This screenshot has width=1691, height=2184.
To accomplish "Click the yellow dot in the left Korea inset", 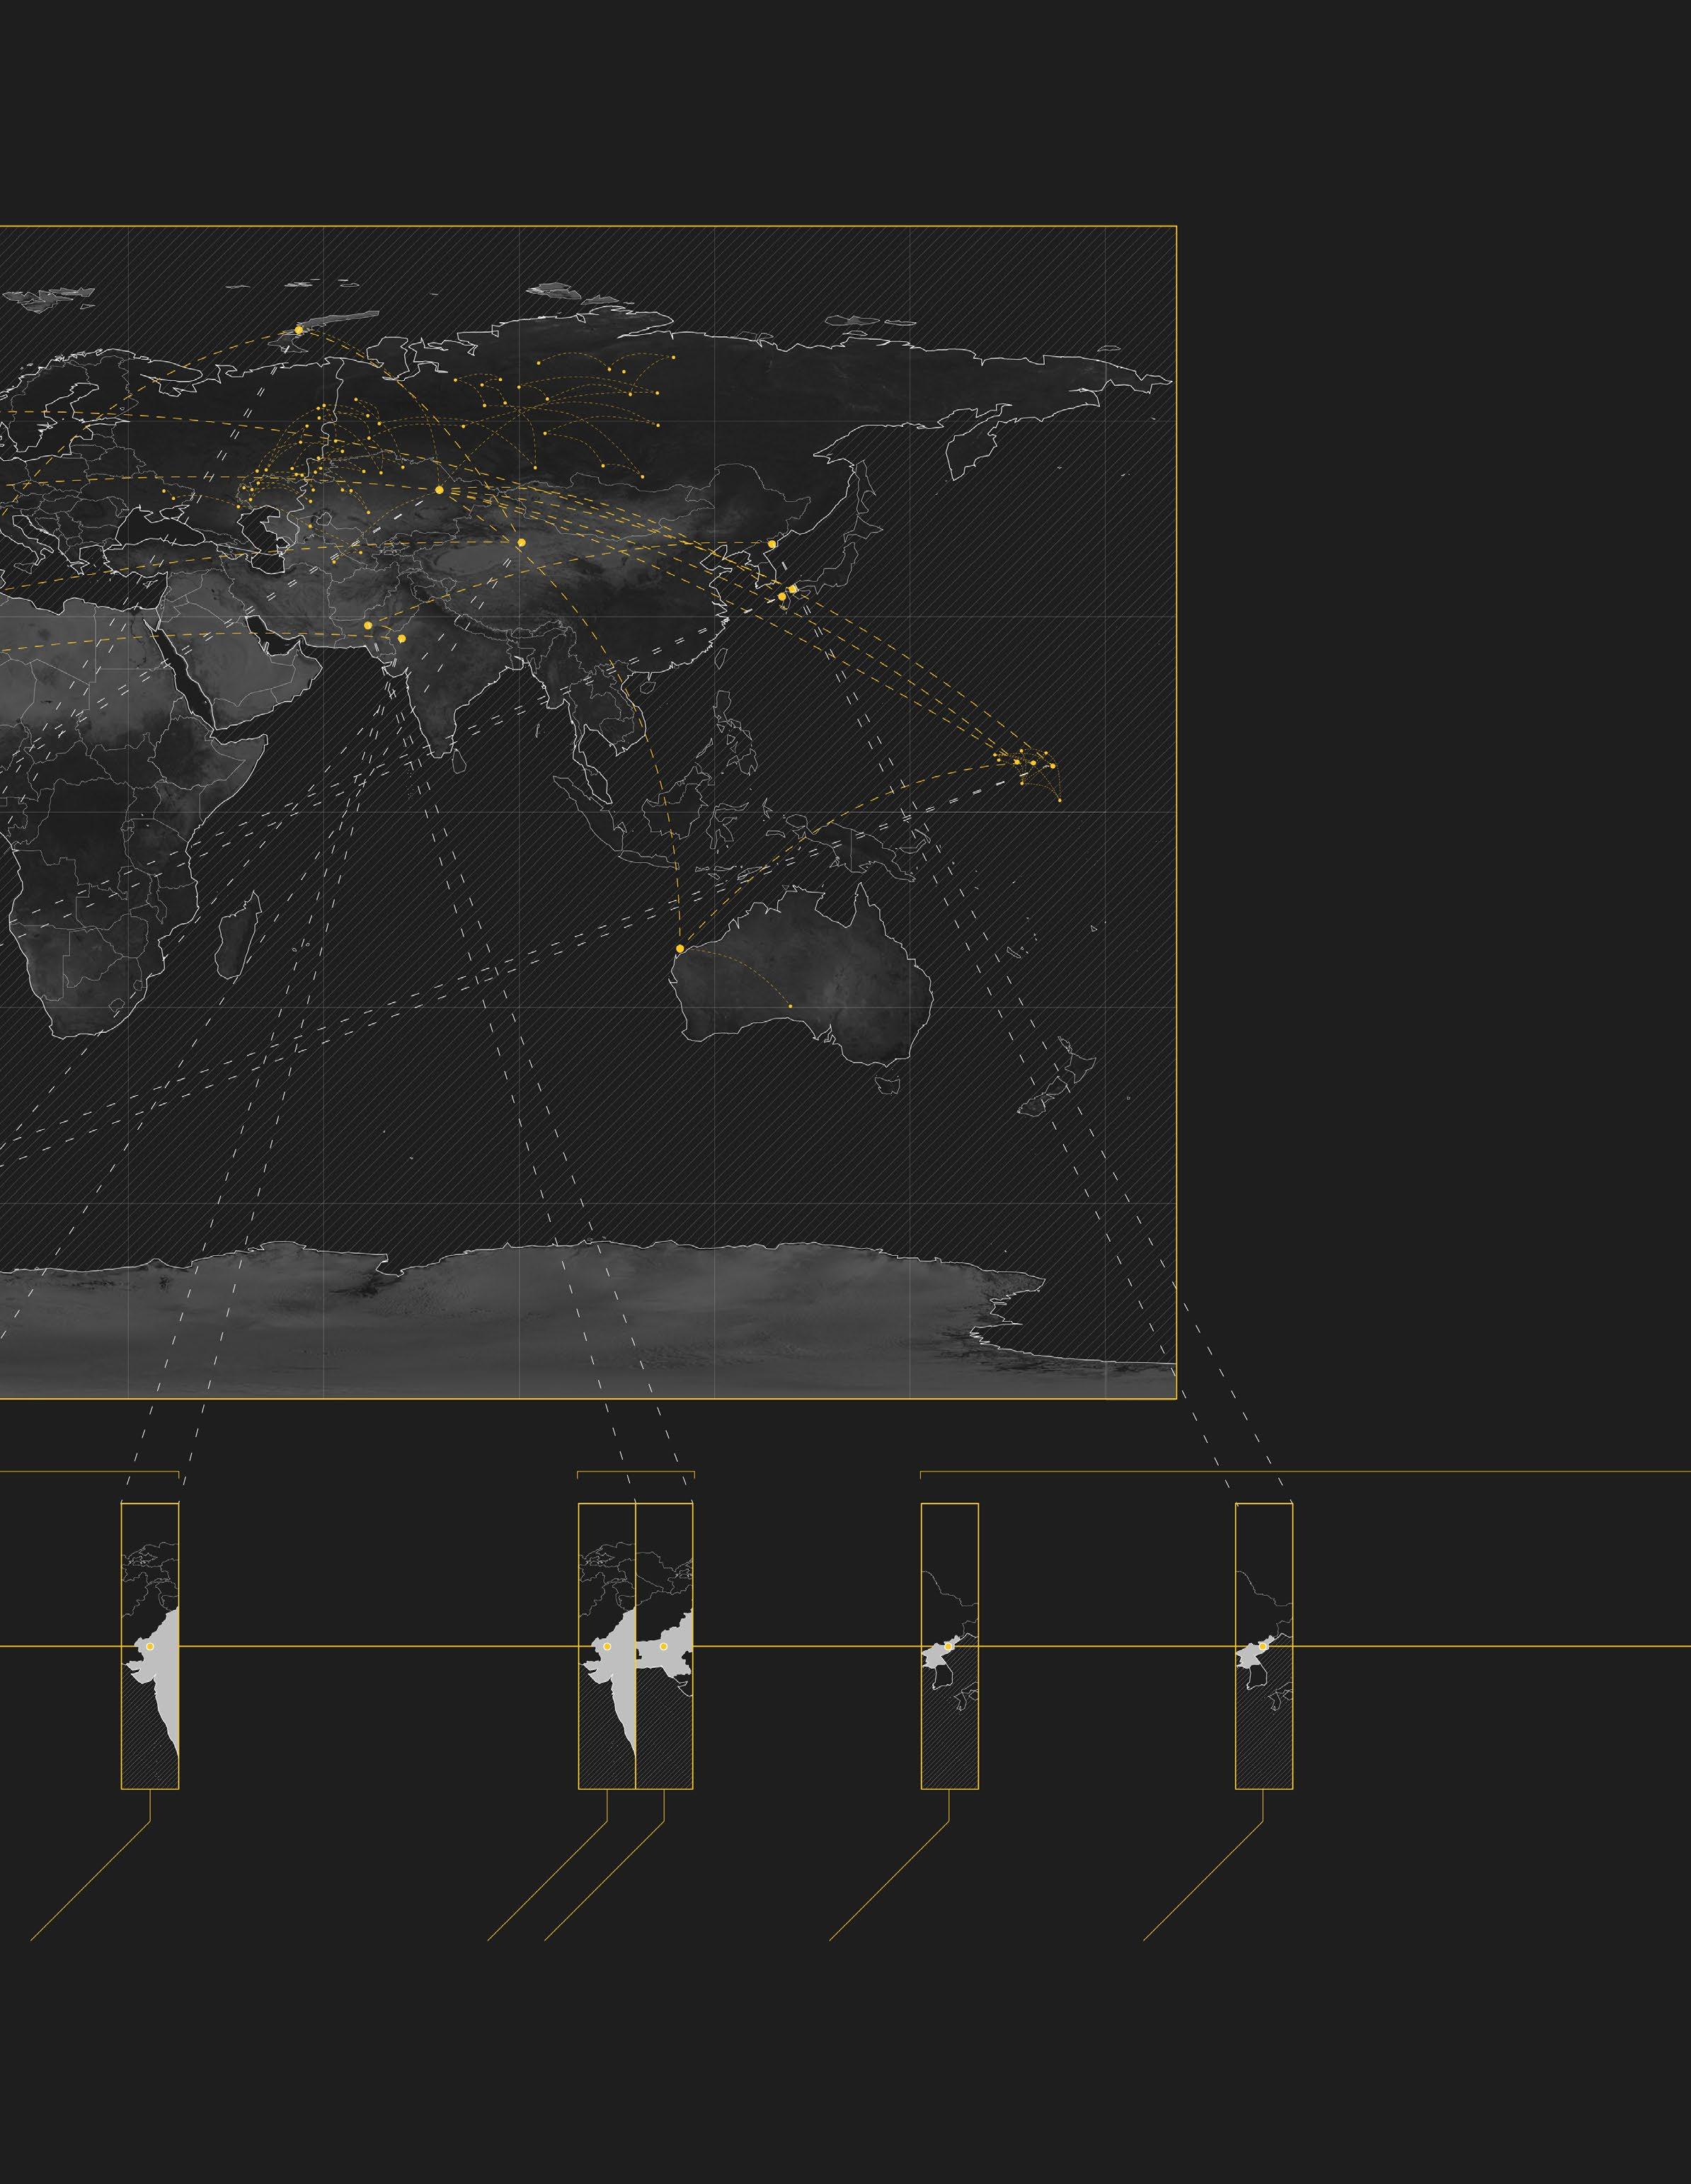I will point(948,1646).
